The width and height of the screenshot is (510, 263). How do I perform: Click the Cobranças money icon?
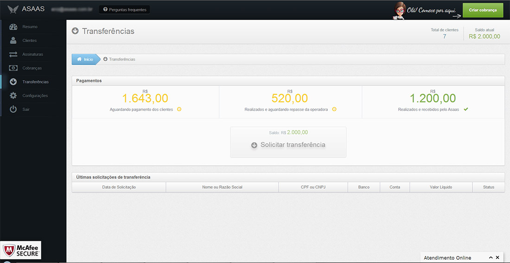(x=13, y=68)
